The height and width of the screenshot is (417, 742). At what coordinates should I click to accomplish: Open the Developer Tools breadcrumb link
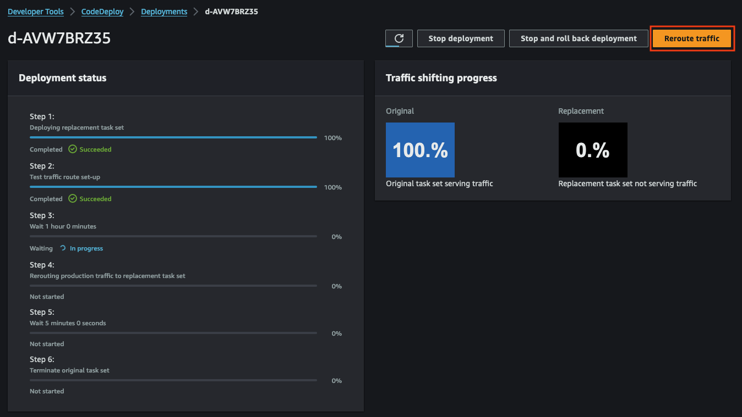[35, 11]
